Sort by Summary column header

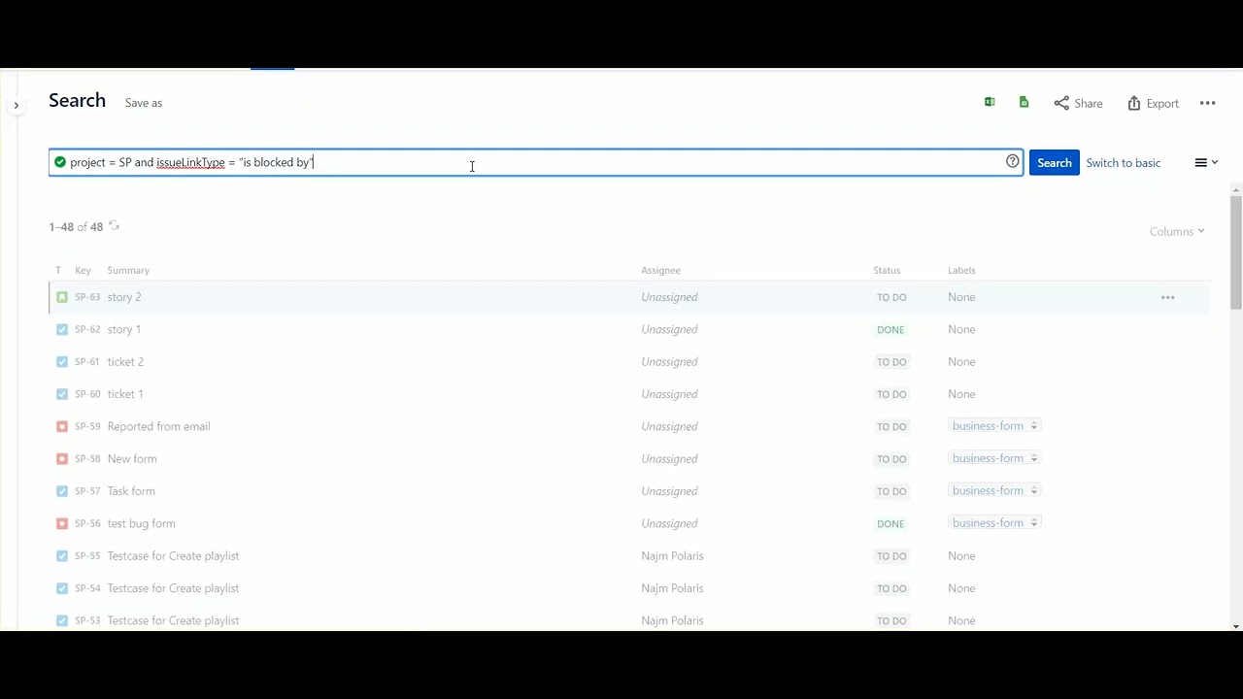click(128, 270)
